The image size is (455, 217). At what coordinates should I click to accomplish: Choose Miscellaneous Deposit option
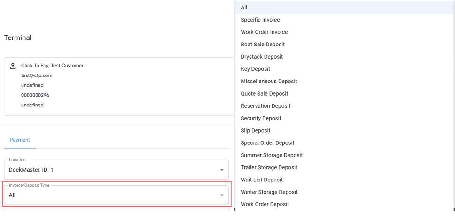[x=345, y=81]
